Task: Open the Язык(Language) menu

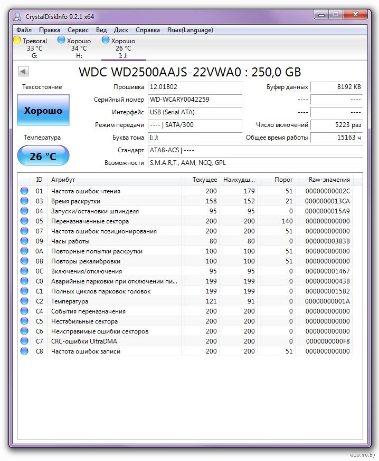Action: point(190,30)
